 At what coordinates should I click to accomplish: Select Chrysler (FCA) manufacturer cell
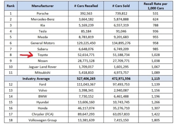tap(43, 114)
